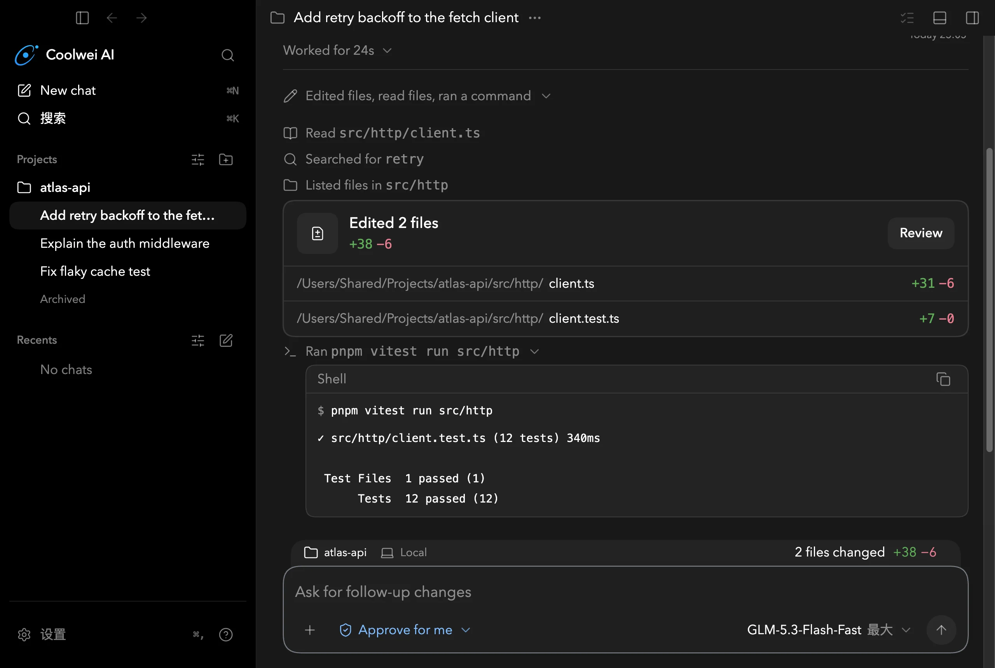Viewport: 995px width, 668px height.
Task: Open search via the Coolwei AI magnifier icon
Action: tap(228, 55)
